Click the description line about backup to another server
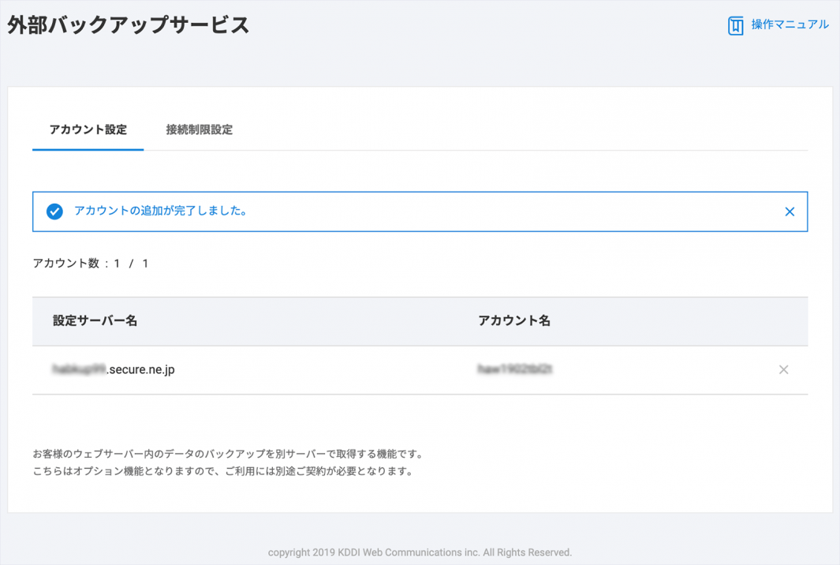Viewport: 840px width, 565px height. pyautogui.click(x=228, y=455)
